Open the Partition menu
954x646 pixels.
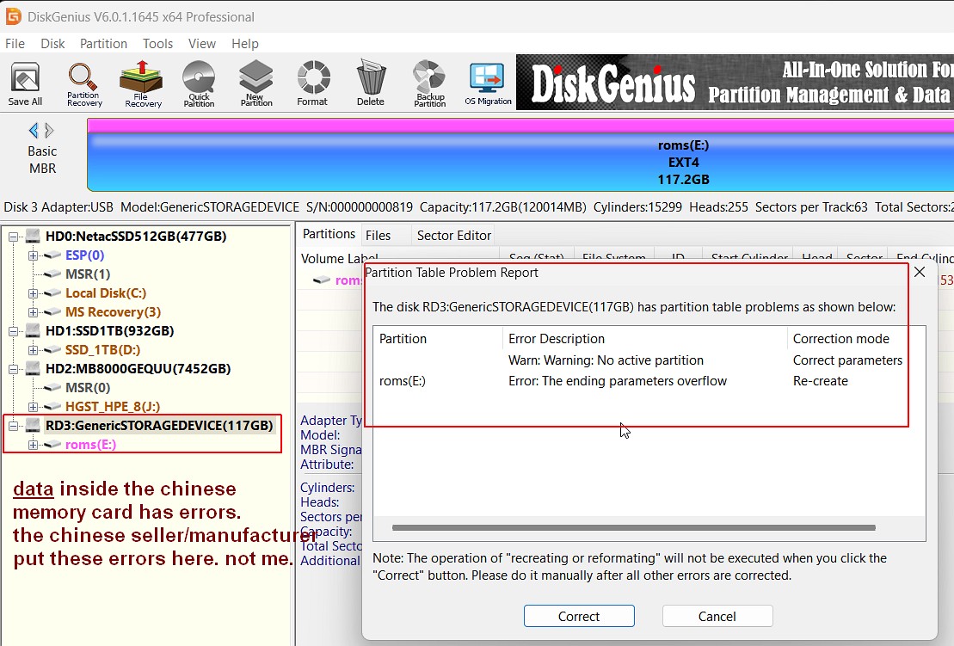point(103,44)
